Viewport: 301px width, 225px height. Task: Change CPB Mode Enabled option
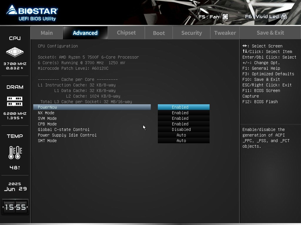pyautogui.click(x=183, y=124)
